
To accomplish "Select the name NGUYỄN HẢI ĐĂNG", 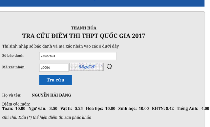I will 51,95.
